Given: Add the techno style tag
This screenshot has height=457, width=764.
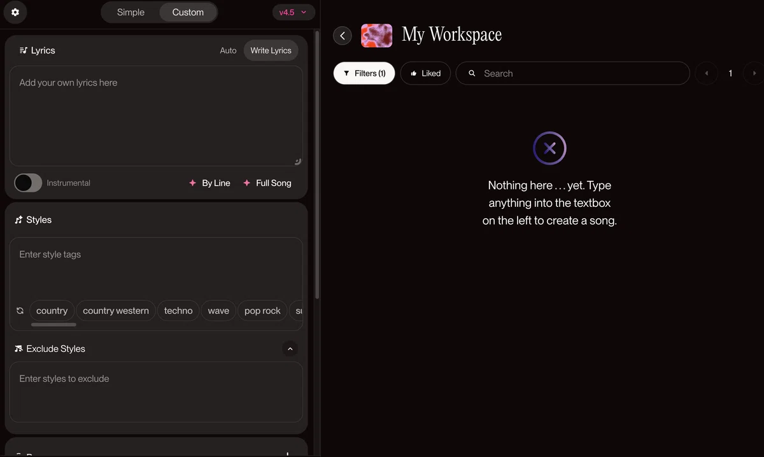Looking at the screenshot, I should (x=178, y=311).
